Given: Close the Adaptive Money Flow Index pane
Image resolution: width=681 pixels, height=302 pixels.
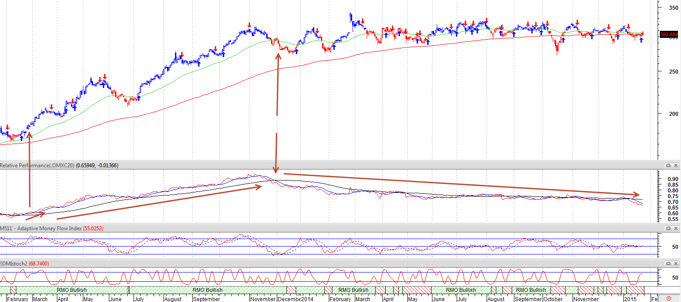Looking at the screenshot, I should [x=675, y=228].
